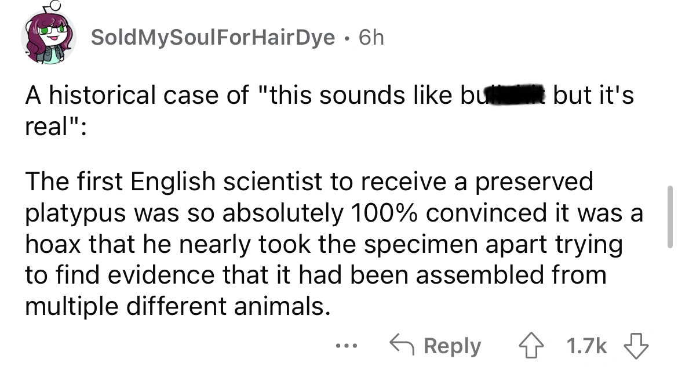
Task: Click the 6h comment timestamp
Action: tap(371, 38)
